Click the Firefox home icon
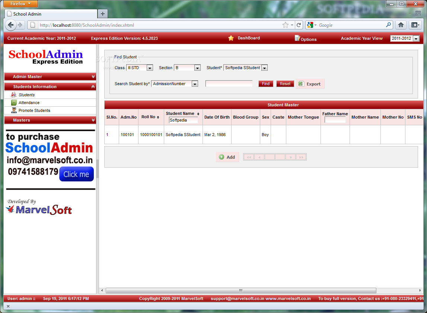The height and width of the screenshot is (313, 427). (x=401, y=25)
